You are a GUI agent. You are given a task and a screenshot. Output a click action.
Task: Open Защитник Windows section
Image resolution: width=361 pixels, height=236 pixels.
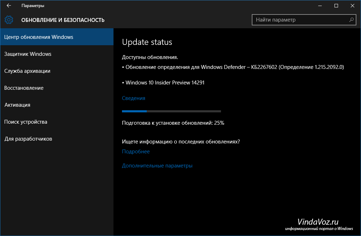coord(57,54)
